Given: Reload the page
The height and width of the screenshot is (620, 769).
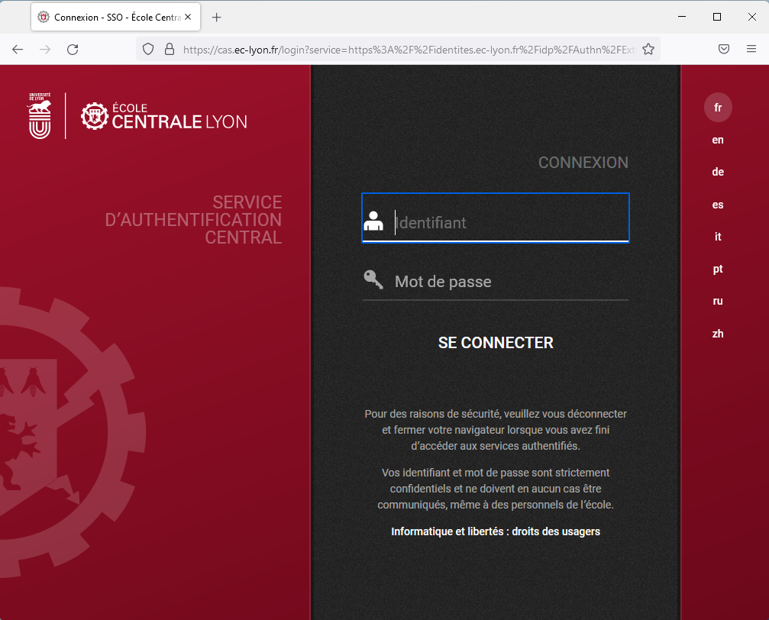Looking at the screenshot, I should [x=73, y=48].
